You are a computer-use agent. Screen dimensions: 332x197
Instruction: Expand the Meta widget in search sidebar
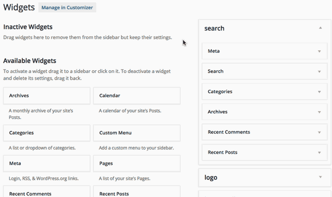point(319,51)
